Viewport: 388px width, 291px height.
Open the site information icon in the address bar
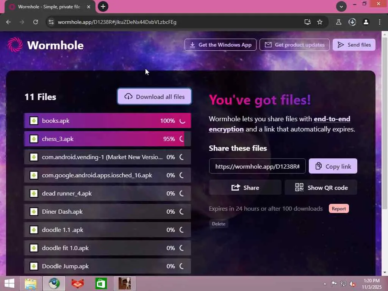coord(51,22)
